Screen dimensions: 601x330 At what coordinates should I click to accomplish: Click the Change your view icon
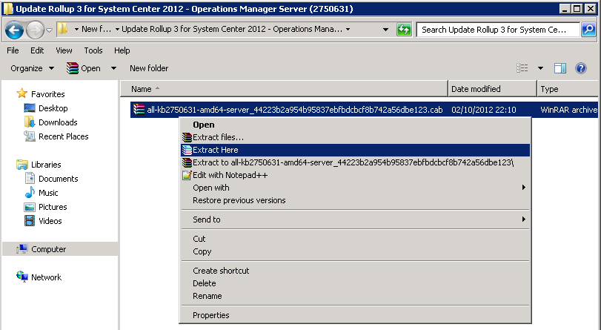pyautogui.click(x=522, y=68)
